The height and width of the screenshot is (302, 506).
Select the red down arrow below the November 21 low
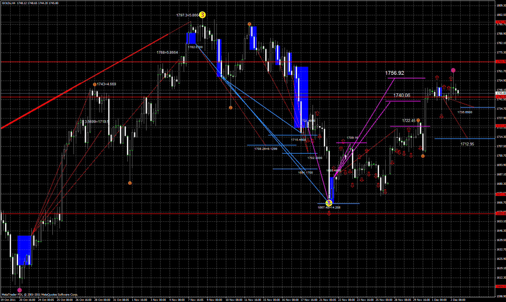coord(329,213)
